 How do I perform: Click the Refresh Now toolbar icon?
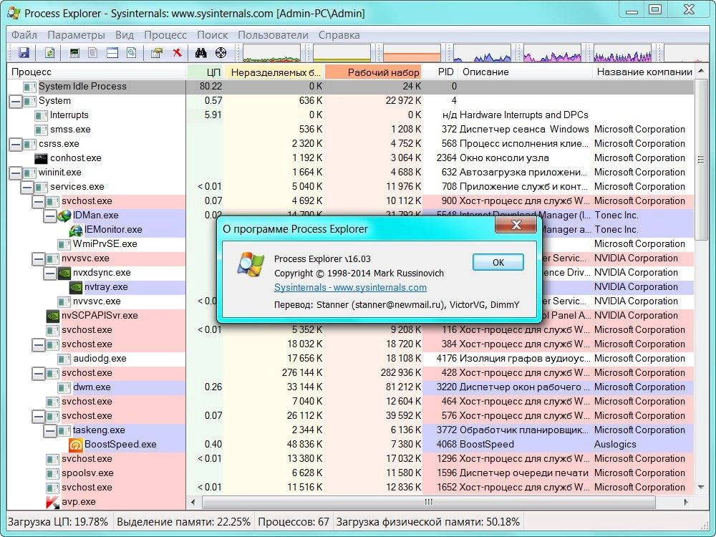tap(50, 53)
